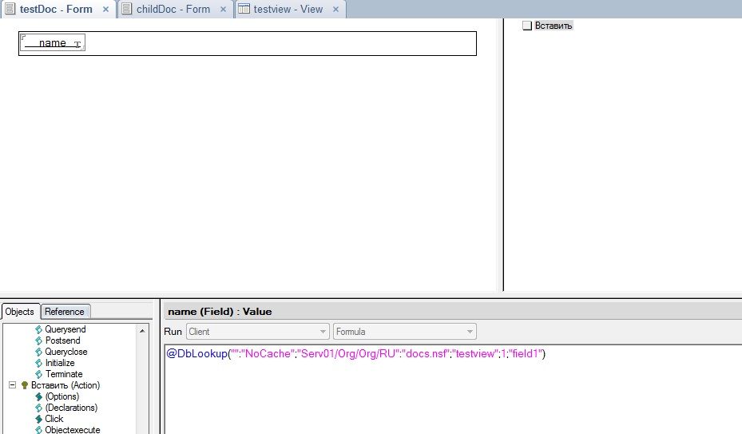Image resolution: width=742 pixels, height=434 pixels.
Task: Open the Reference tab
Action: click(65, 312)
